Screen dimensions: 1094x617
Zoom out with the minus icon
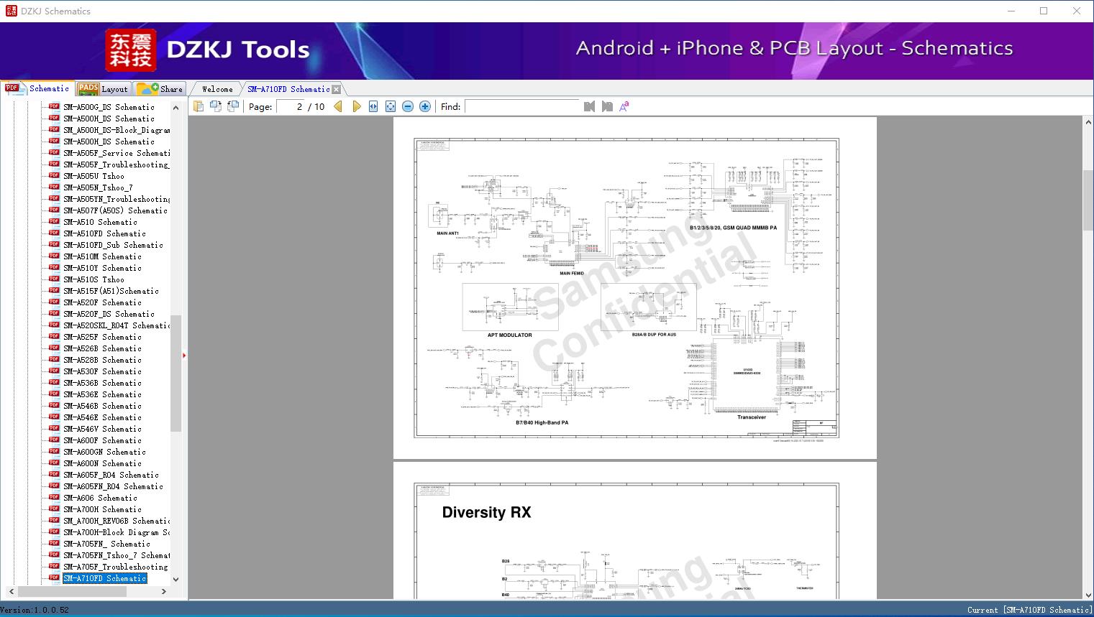(408, 106)
